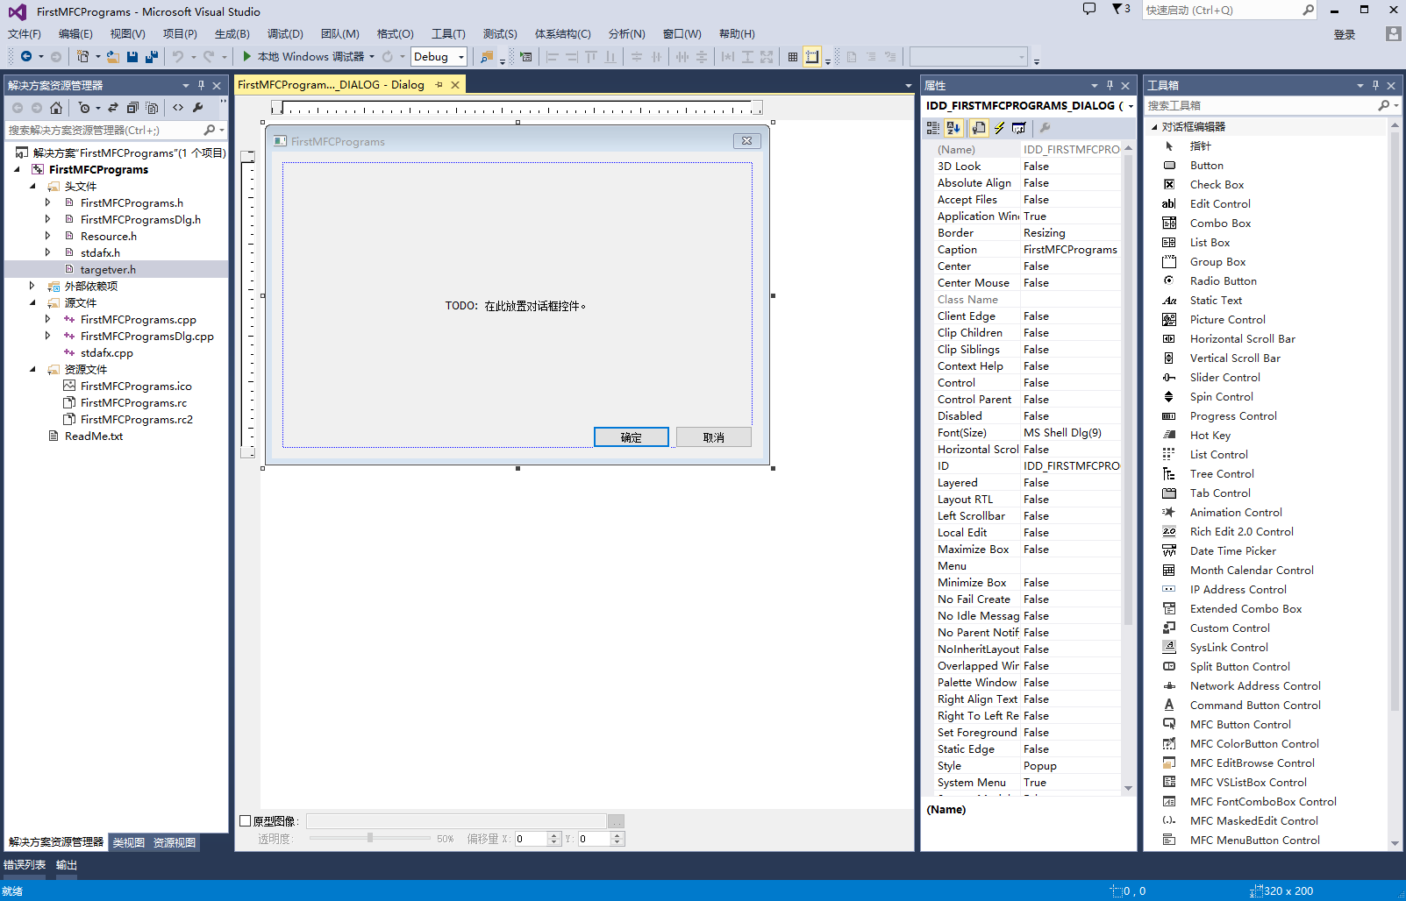Toggle alphabetical sorting of properties
Image resolution: width=1406 pixels, height=901 pixels.
click(x=953, y=128)
